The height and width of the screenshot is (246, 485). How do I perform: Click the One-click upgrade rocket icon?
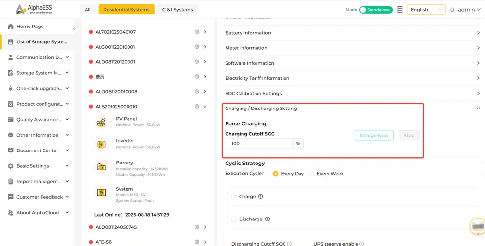point(11,88)
